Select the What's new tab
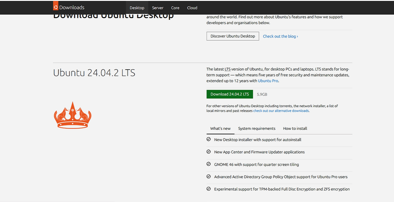This screenshot has height=202, width=394. click(220, 129)
